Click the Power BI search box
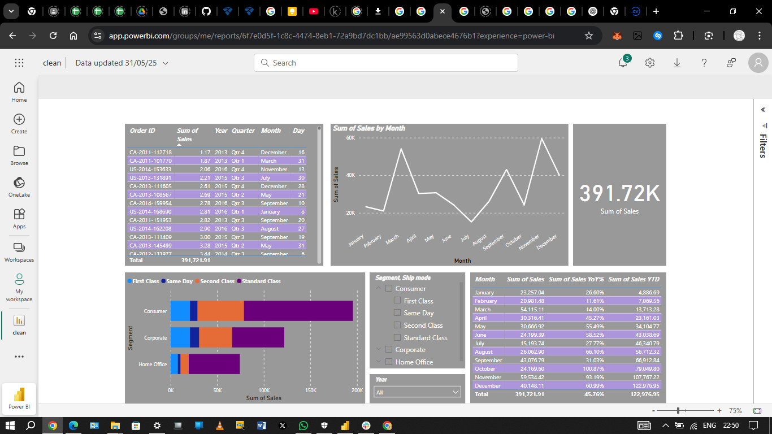This screenshot has height=434, width=772. (x=386, y=63)
